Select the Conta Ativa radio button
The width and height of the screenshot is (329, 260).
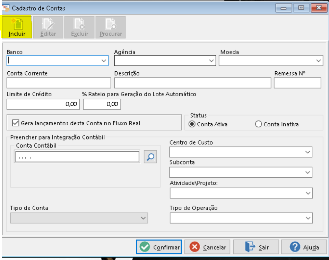192,124
